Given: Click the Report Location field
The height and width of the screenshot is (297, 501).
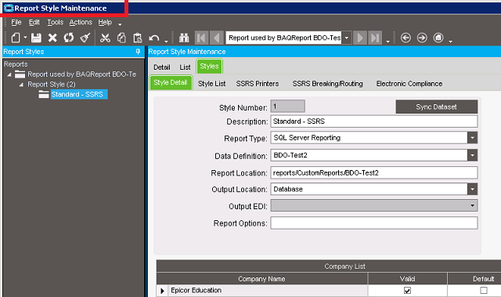Looking at the screenshot, I should 374,172.
